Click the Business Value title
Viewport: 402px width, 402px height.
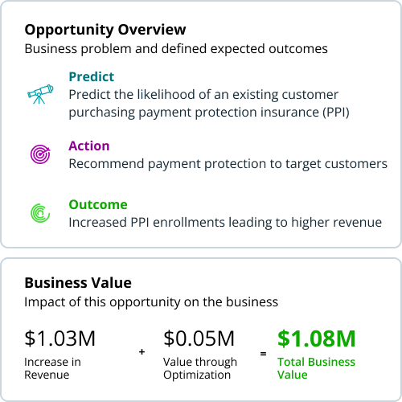pyautogui.click(x=78, y=283)
